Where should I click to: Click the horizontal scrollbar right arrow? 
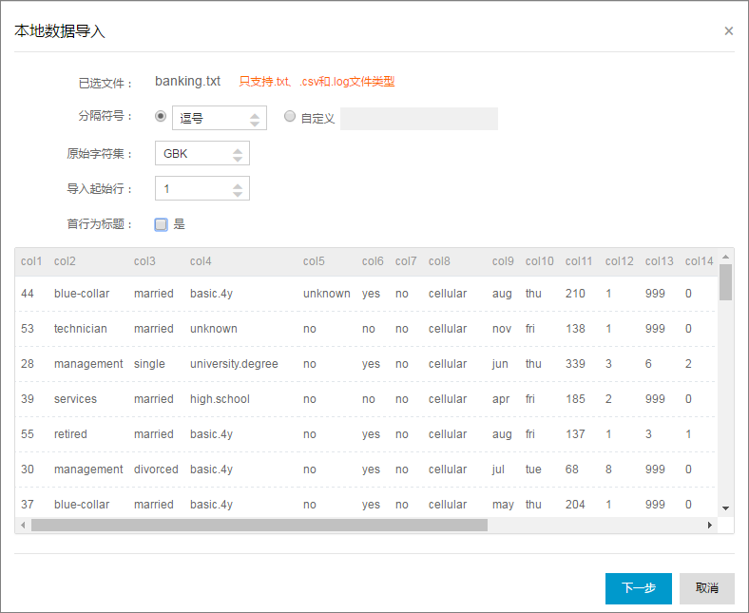point(710,525)
